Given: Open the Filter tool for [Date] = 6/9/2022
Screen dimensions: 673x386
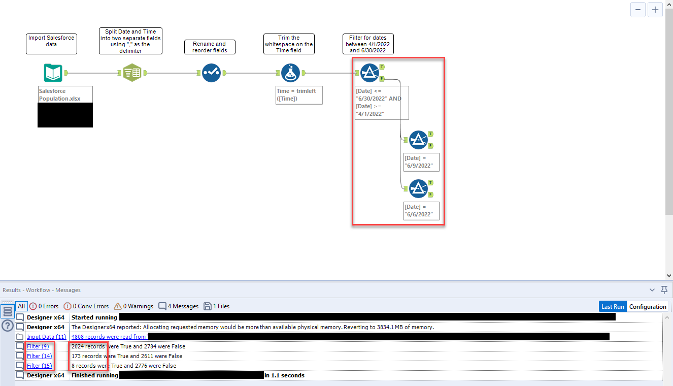Looking at the screenshot, I should [420, 139].
